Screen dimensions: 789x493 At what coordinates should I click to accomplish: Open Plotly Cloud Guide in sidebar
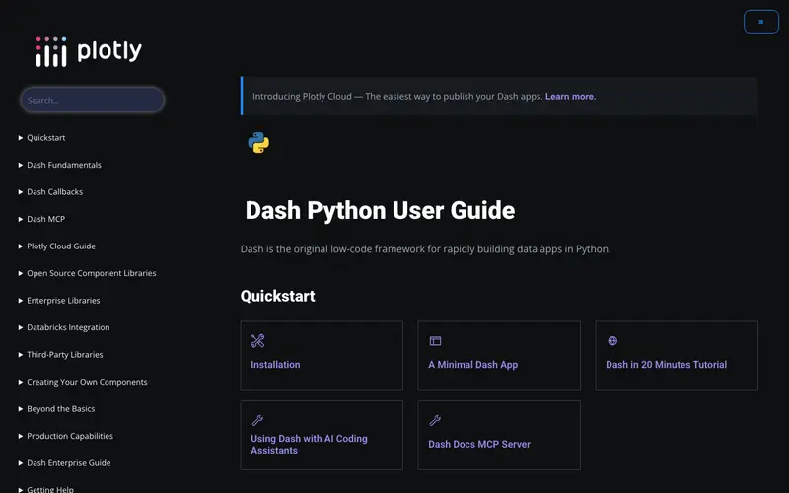pos(61,246)
